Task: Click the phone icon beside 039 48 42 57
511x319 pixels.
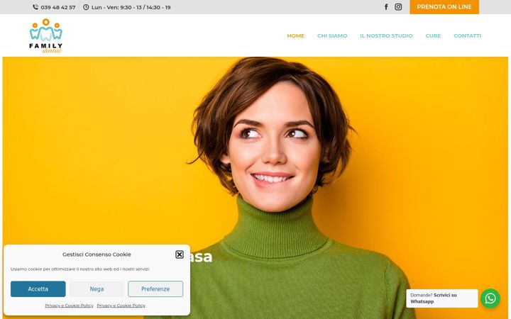Action: pyautogui.click(x=35, y=7)
